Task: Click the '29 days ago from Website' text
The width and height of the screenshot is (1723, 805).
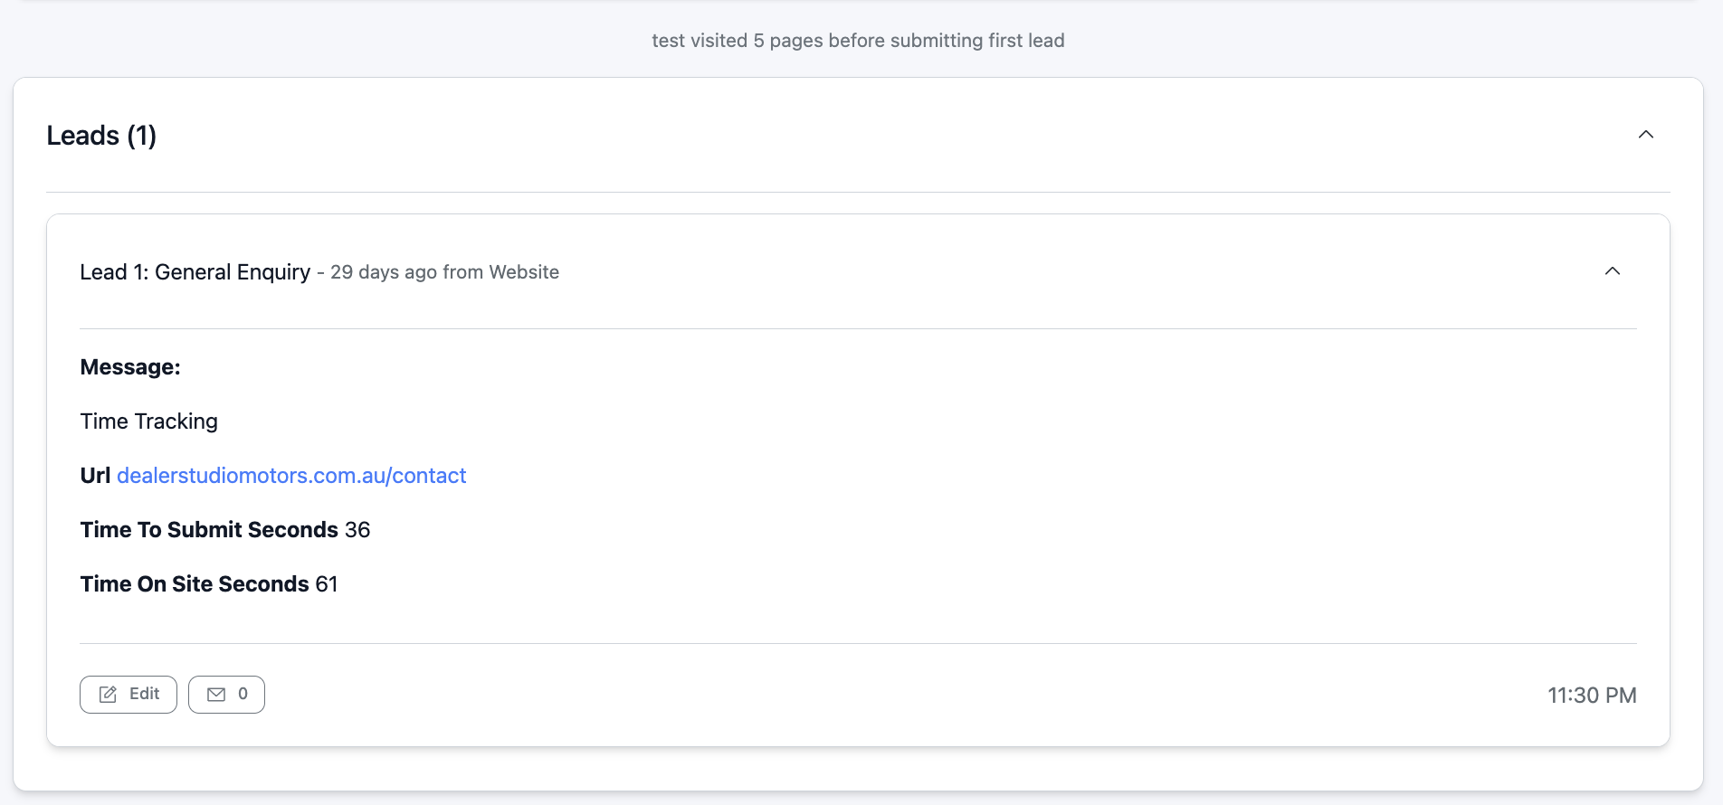Action: [x=444, y=272]
